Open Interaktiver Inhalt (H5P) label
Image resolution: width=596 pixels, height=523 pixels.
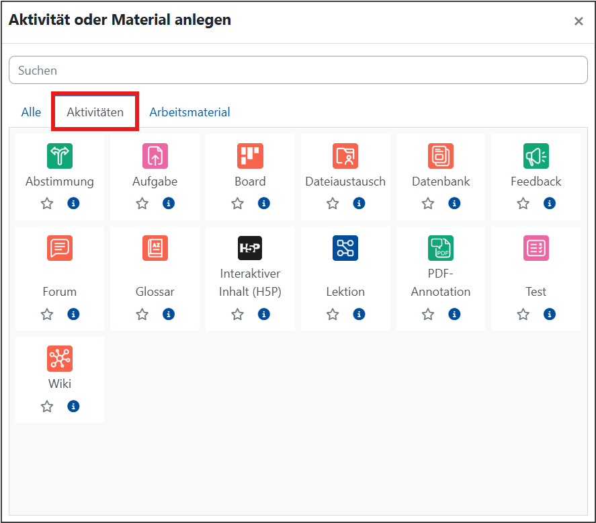click(250, 282)
